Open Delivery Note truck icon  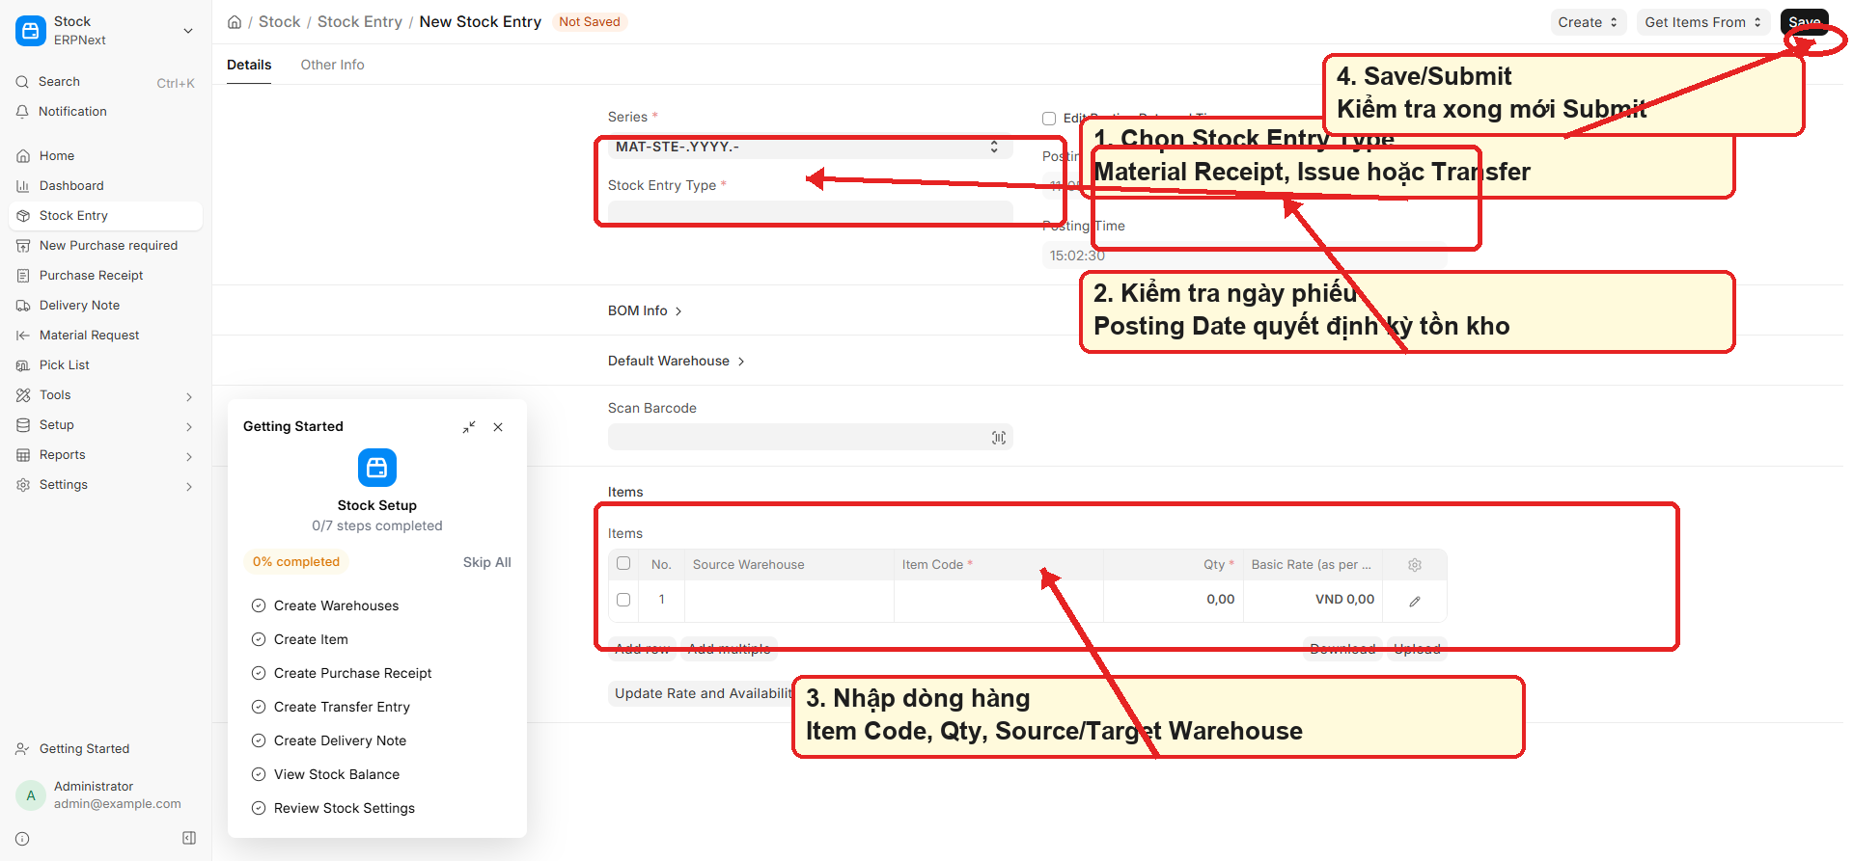point(23,306)
